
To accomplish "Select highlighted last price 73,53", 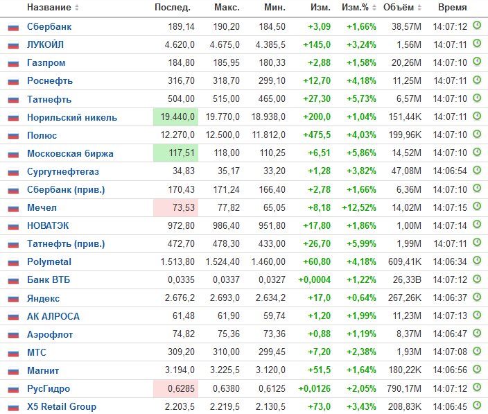I will pyautogui.click(x=176, y=207).
